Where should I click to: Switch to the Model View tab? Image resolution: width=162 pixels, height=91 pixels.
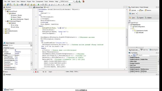144,50
